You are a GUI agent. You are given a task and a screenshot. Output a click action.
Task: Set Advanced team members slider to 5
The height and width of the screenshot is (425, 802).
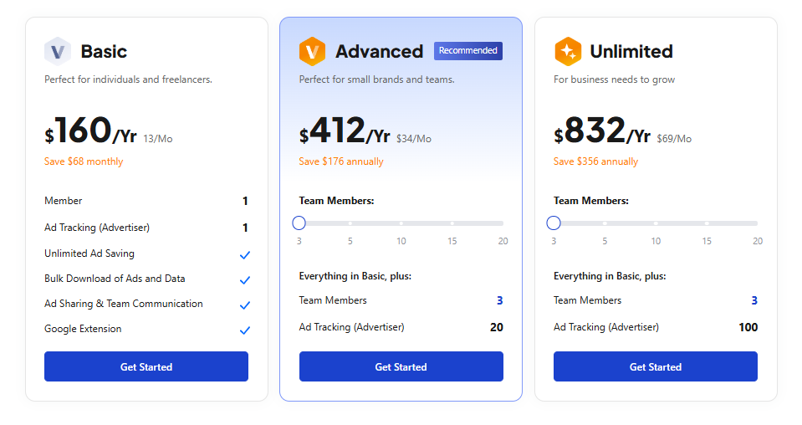coord(350,223)
